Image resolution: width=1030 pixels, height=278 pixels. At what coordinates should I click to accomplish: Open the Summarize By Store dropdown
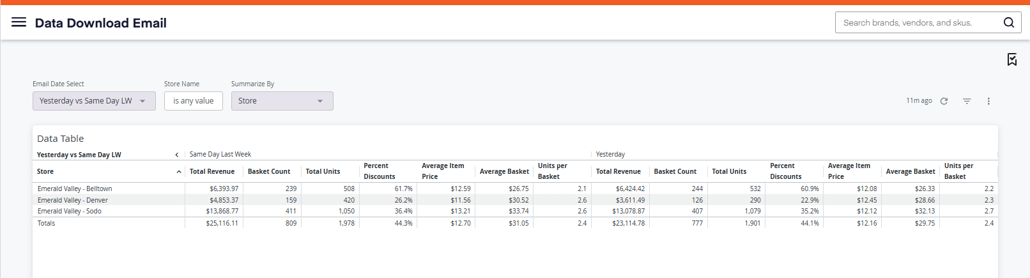[282, 101]
